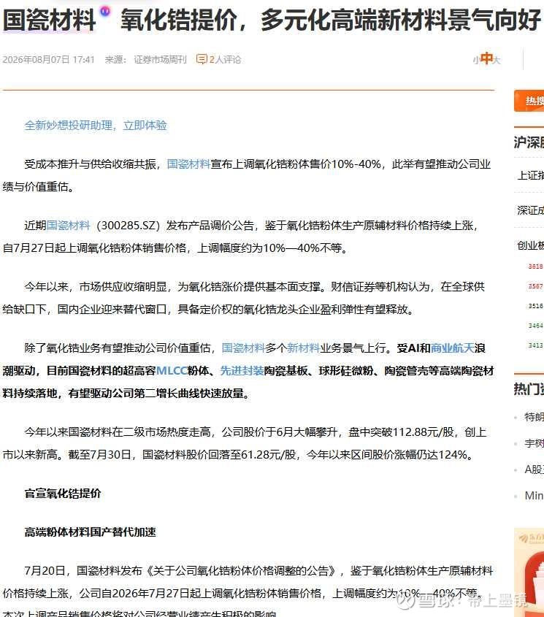This screenshot has height=617, width=544.
Task: Follow the 先进封装 keyword link
Action: click(x=242, y=371)
